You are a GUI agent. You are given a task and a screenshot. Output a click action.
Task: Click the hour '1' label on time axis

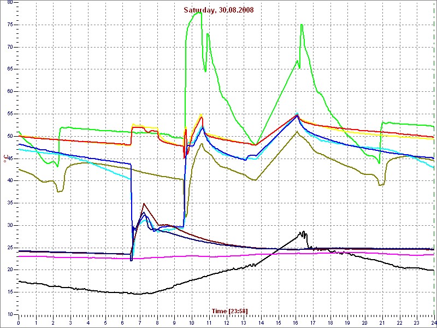coord(36,323)
